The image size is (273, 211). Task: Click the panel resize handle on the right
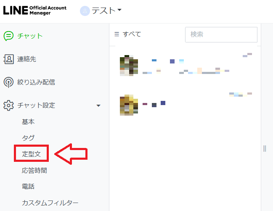click(x=265, y=148)
